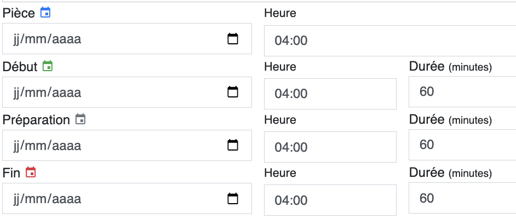Open the date picker in the Préparation field
516x219 pixels.
[x=233, y=145]
